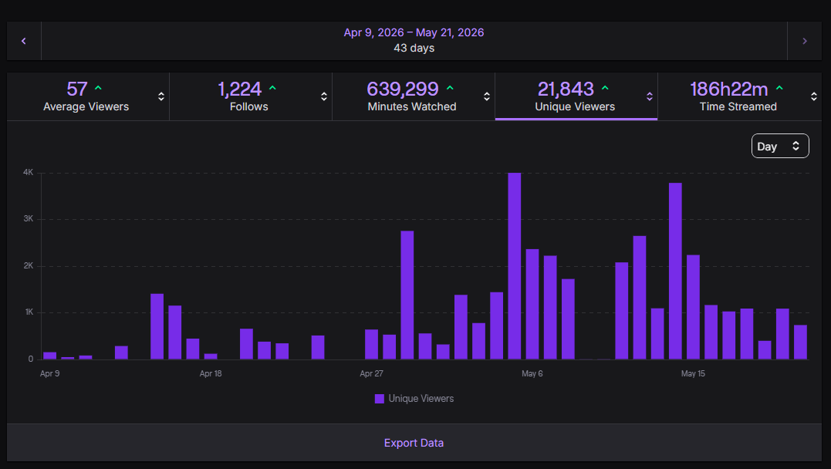Go to previous date range arrow
The width and height of the screenshot is (831, 469).
[x=24, y=41]
